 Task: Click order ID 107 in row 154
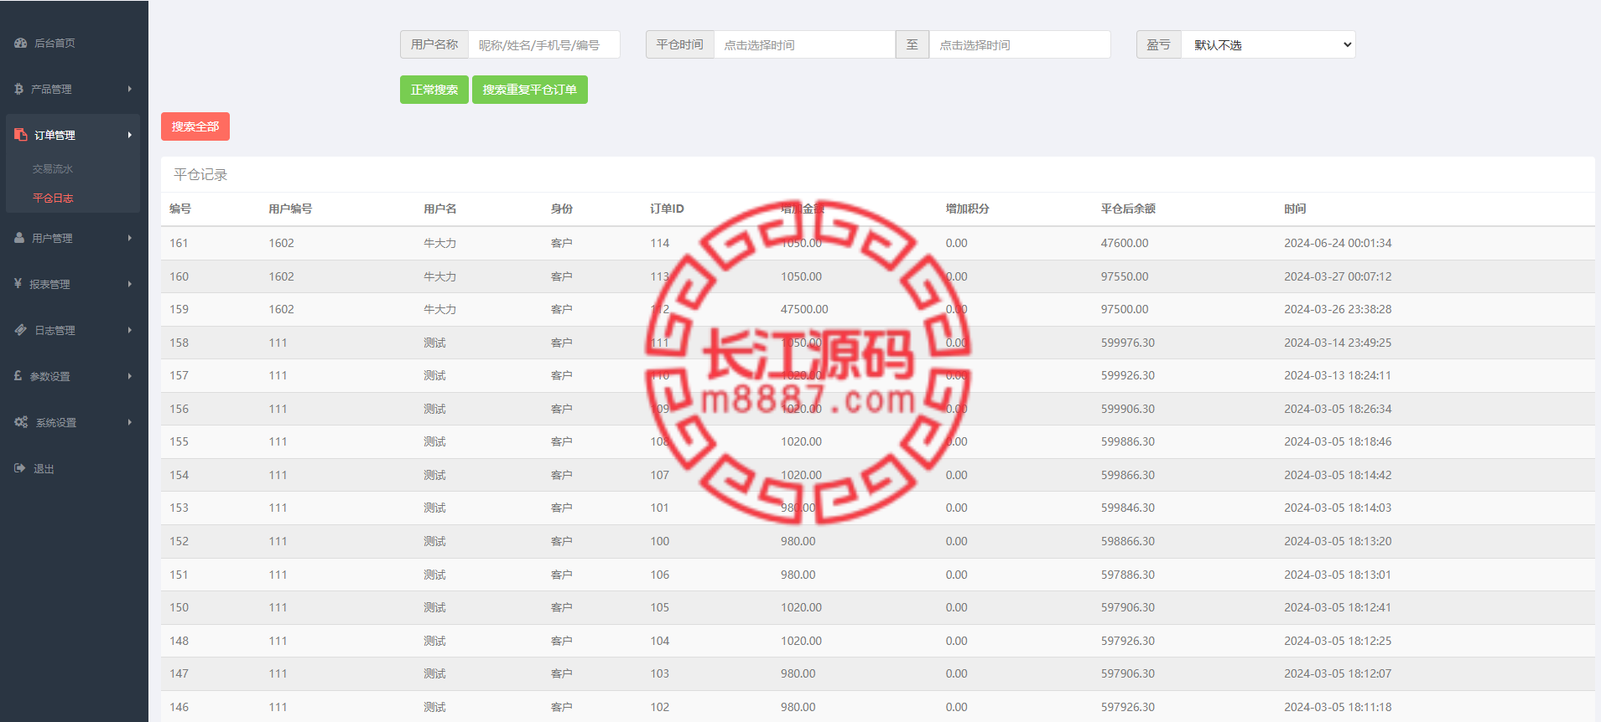click(660, 475)
